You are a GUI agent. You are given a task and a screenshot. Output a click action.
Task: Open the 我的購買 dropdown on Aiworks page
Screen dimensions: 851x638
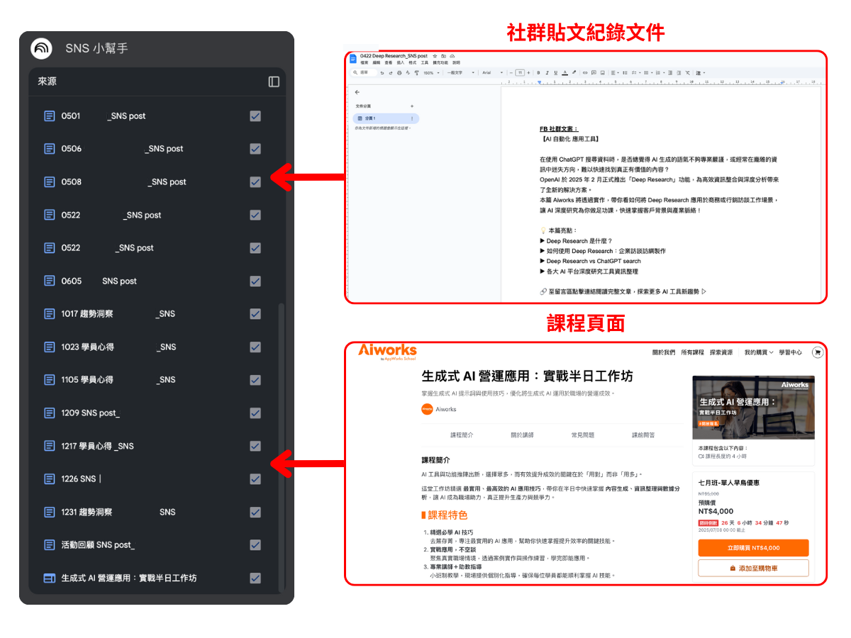click(x=758, y=352)
